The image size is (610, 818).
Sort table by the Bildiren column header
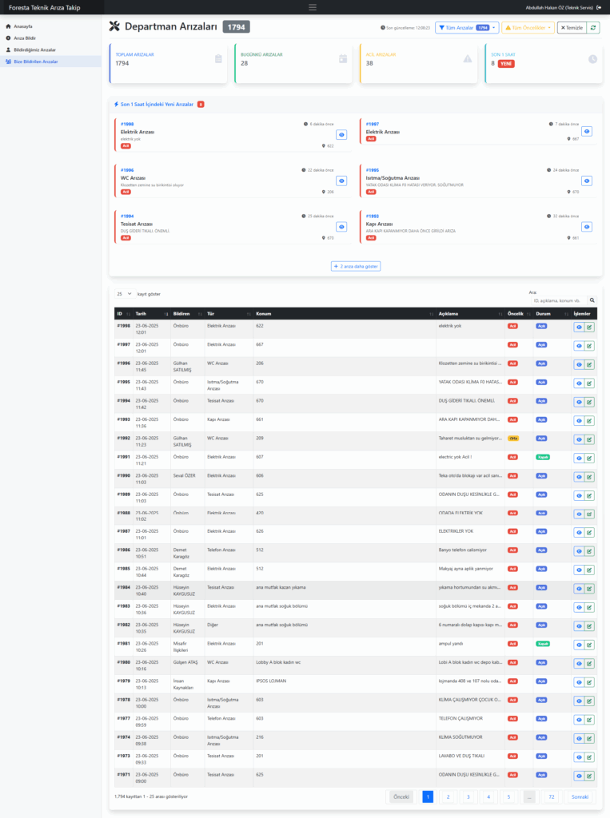[187, 314]
